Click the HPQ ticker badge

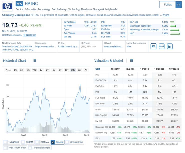pos(19,4)
